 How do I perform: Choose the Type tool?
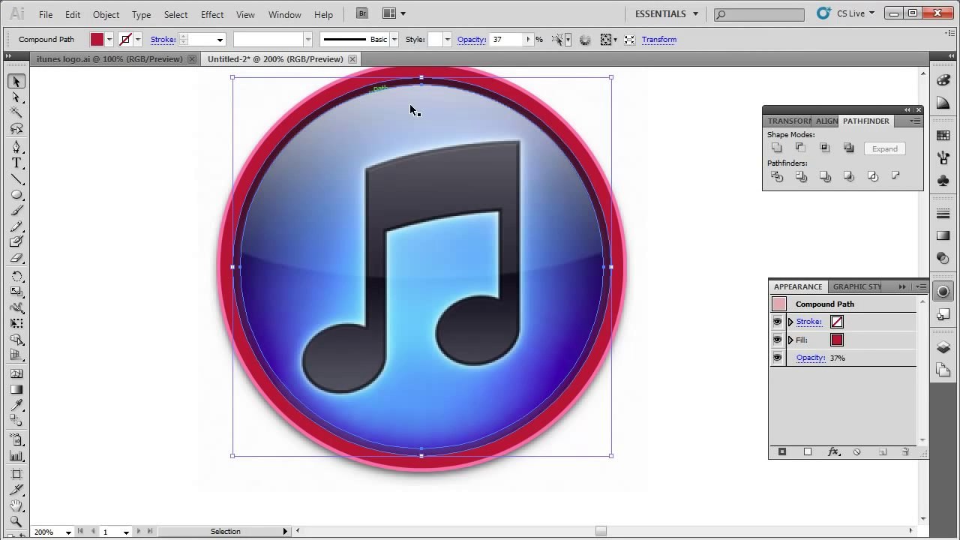pos(16,163)
